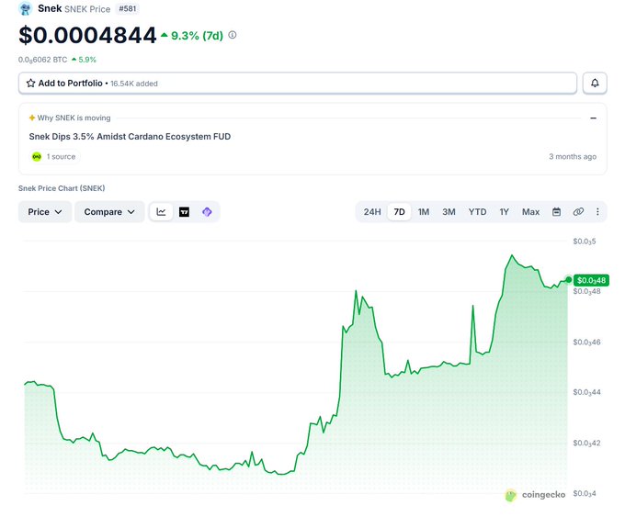Click the $0.0₃5 axis label
The width and height of the screenshot is (625, 517).
585,242
